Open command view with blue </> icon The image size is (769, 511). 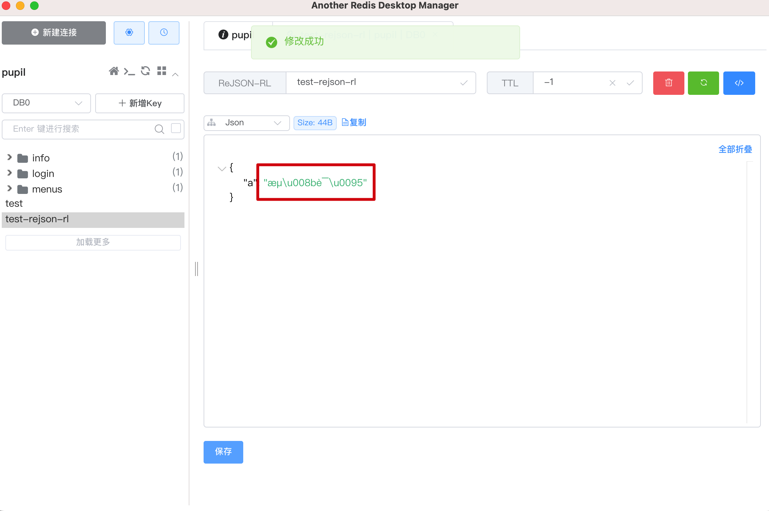pos(739,83)
